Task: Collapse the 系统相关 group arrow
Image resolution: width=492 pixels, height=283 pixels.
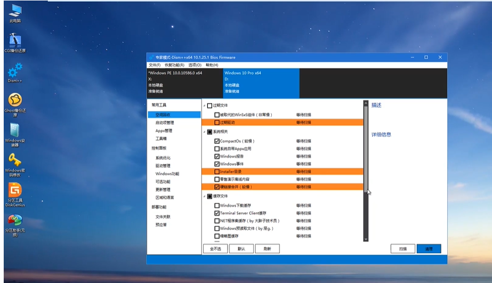Action: [x=205, y=132]
